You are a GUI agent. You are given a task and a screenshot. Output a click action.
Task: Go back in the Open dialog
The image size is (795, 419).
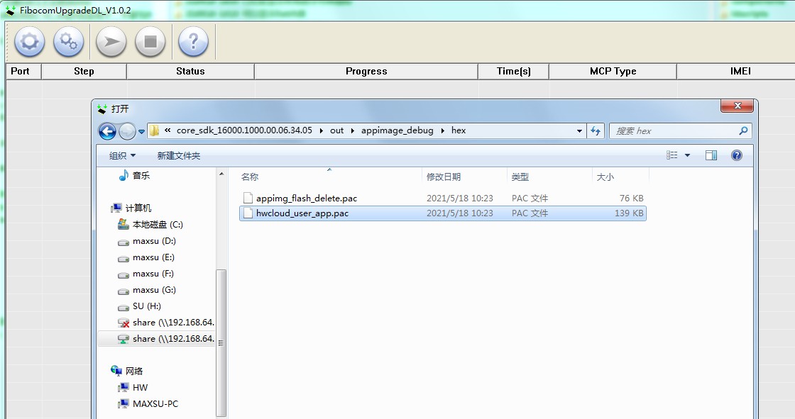[x=107, y=131]
